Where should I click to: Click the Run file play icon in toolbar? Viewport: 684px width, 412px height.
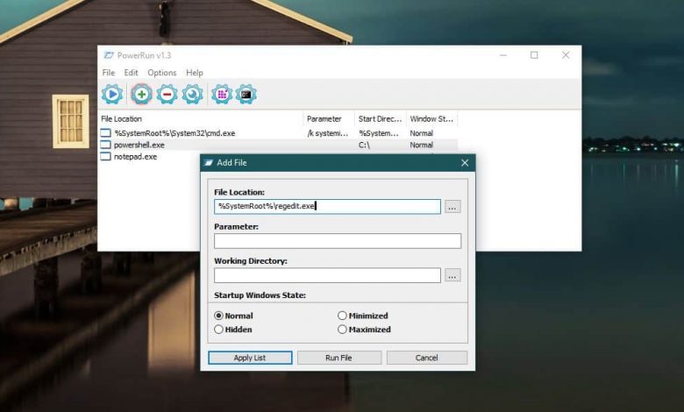[x=112, y=94]
